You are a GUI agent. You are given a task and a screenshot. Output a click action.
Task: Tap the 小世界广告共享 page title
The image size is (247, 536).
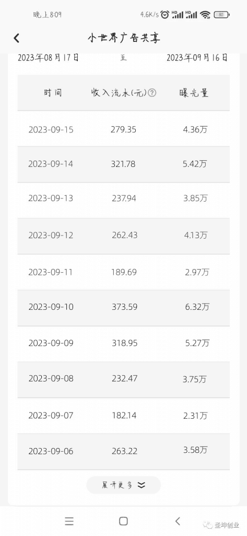click(x=123, y=38)
